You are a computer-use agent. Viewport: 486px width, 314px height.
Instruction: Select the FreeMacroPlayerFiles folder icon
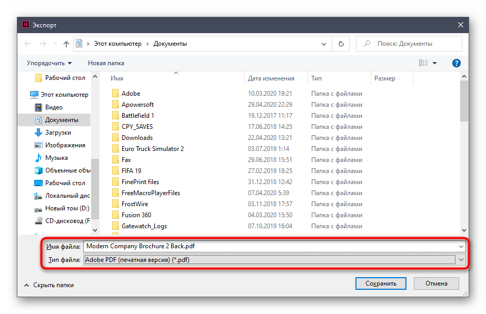click(x=115, y=193)
